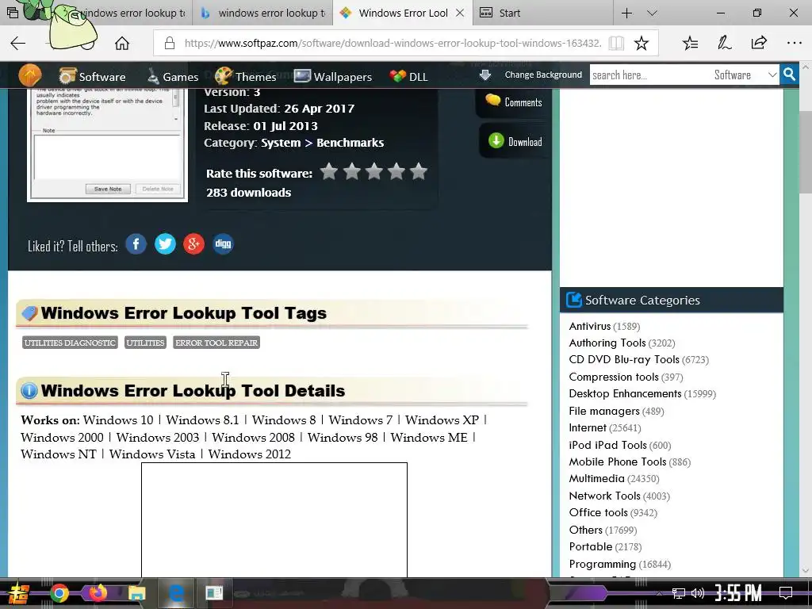
Task: Open the Multimedia category
Action: [596, 478]
